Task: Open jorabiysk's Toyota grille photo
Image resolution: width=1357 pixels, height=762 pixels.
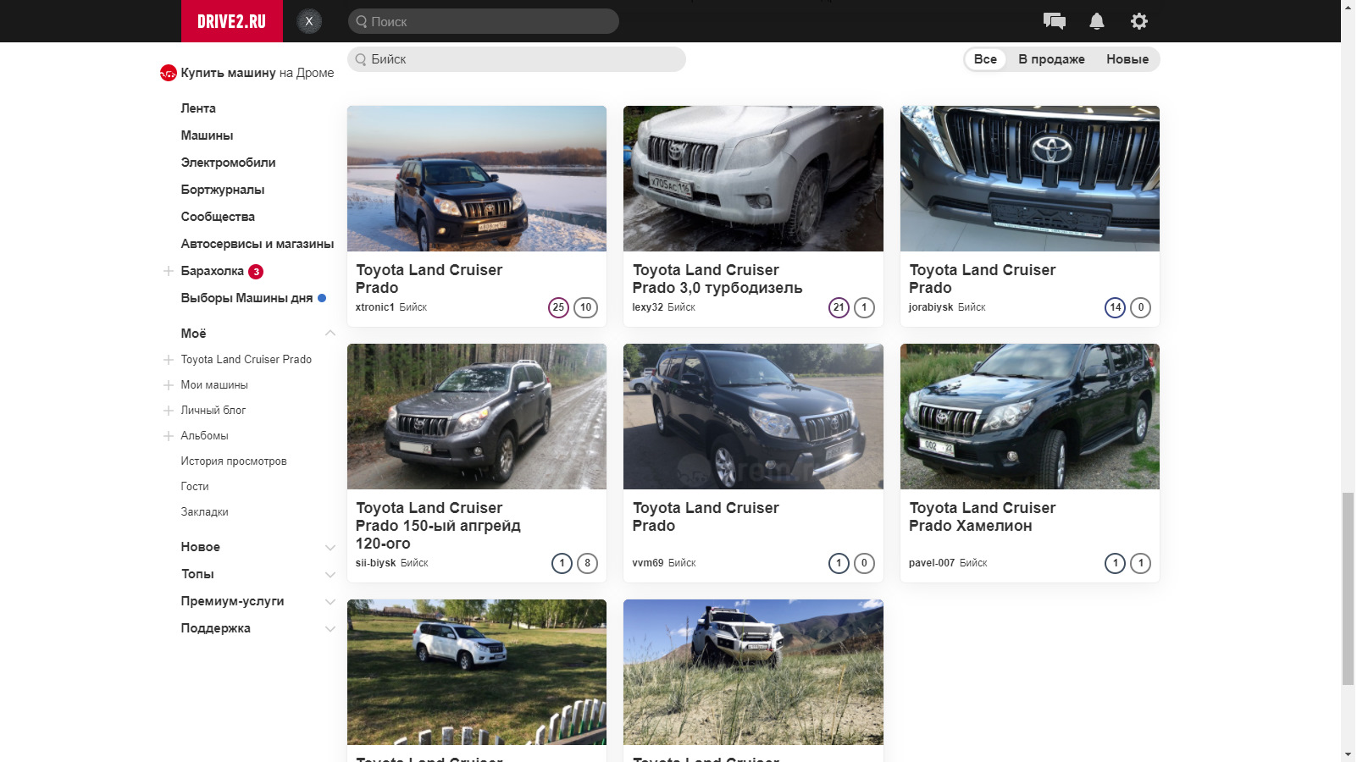Action: (1030, 179)
